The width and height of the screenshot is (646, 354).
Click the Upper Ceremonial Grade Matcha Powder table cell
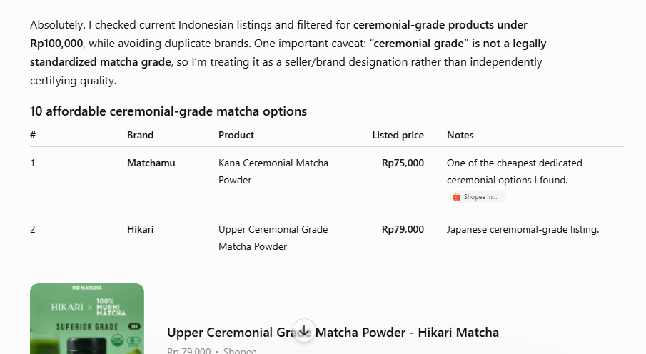273,238
